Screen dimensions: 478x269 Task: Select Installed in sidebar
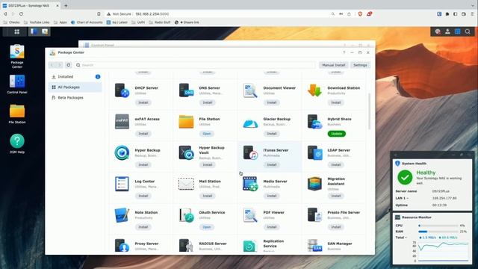75,77
